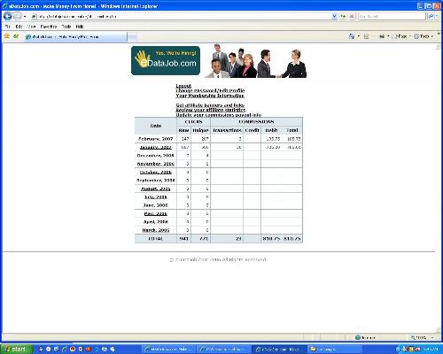Screen dimensions: 443x354
Task: Open the zoom level dropdown arrow
Action: (432, 337)
